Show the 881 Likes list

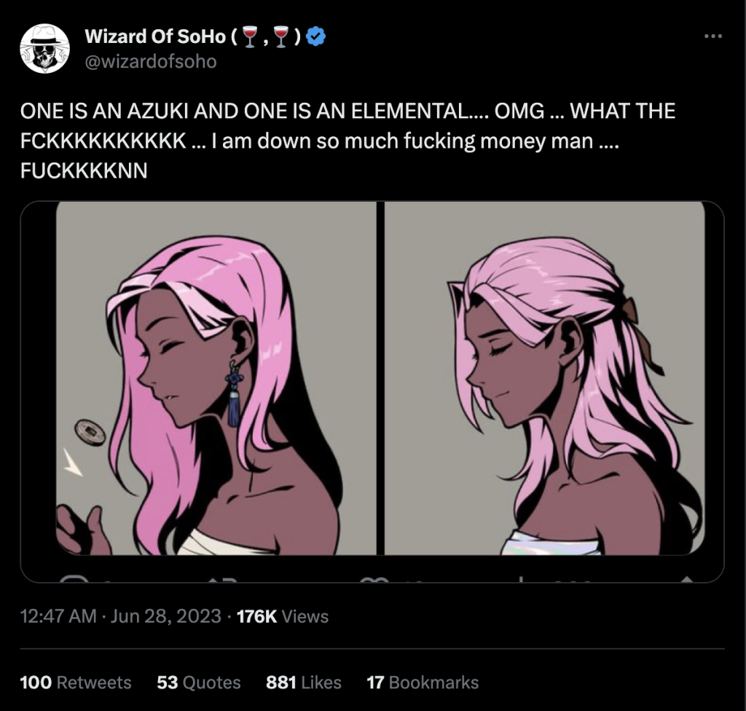point(304,683)
